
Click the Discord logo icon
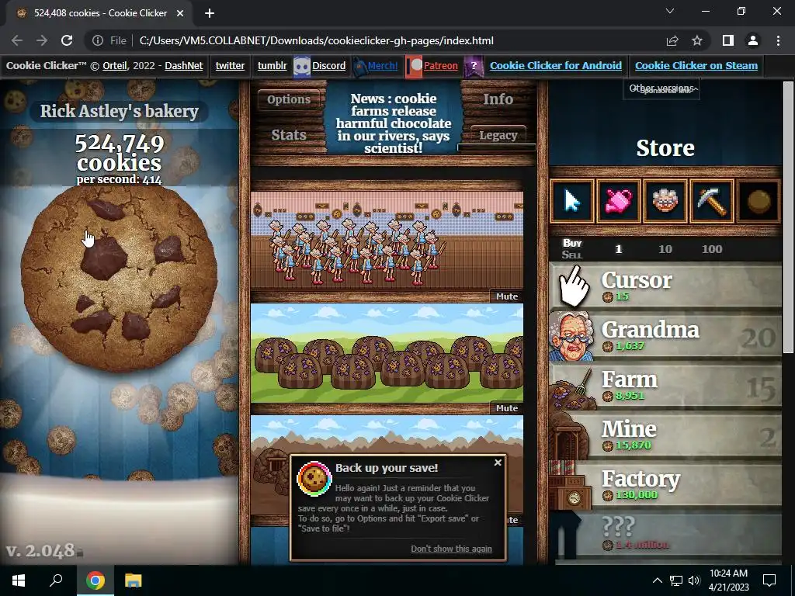(302, 67)
